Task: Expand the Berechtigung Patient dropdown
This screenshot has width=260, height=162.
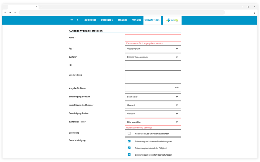Action: click(153, 114)
